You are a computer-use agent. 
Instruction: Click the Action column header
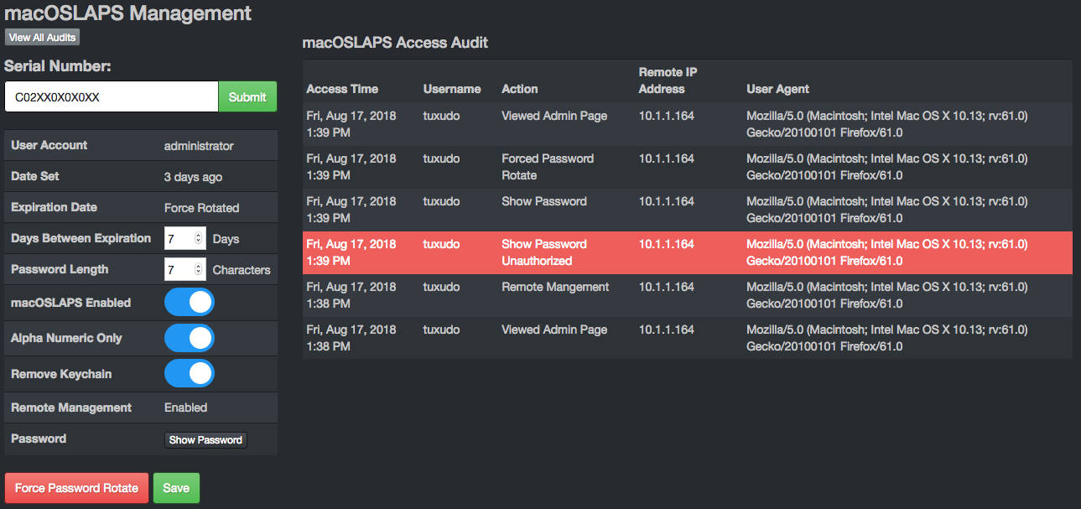[x=520, y=89]
